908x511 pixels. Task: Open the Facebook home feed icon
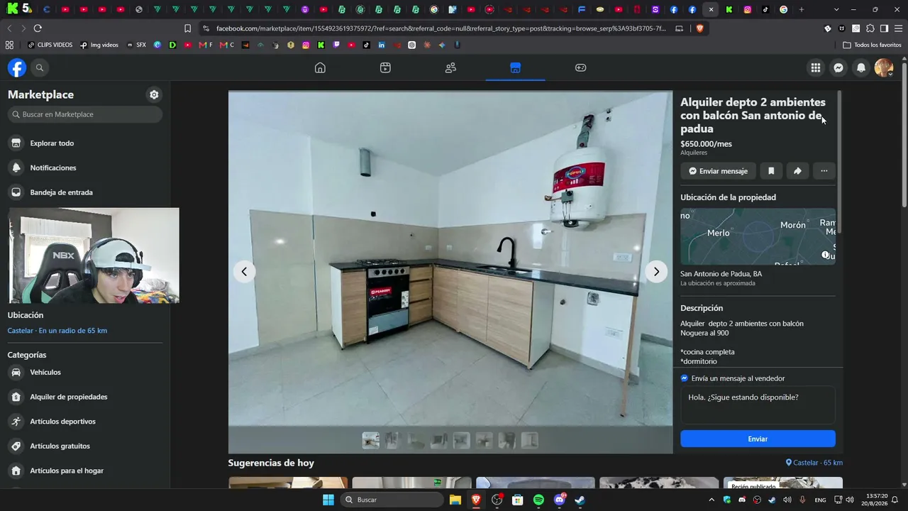click(x=320, y=67)
